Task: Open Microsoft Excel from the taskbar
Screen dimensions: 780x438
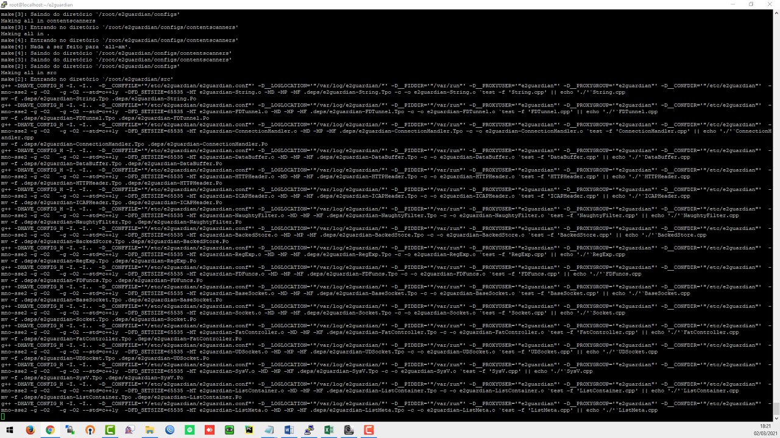Action: (328, 430)
